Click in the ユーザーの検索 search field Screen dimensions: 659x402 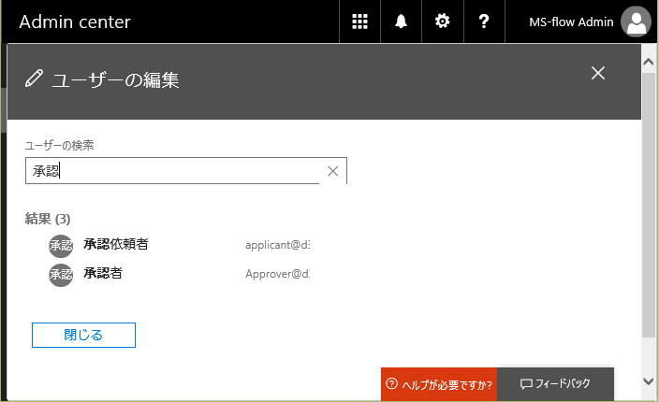tap(173, 171)
